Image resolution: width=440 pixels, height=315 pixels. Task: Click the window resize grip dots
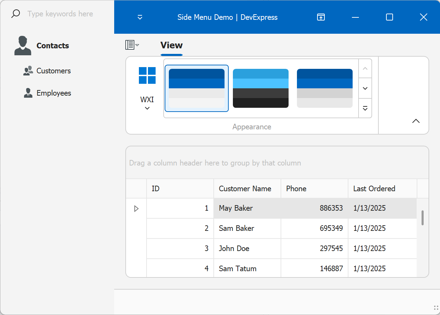(436, 307)
